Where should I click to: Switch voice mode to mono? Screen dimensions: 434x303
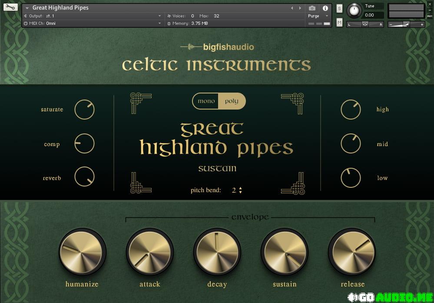[206, 101]
